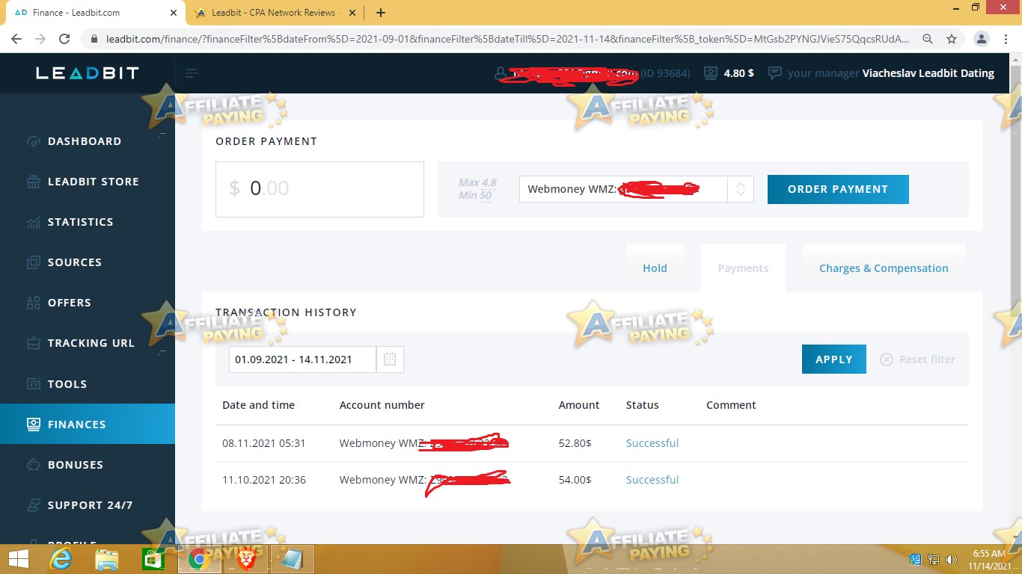
Task: Click Successful status for the 52.80$ payment
Action: [x=652, y=443]
